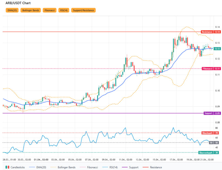
Task: Toggle the top Fibonacci indicator button
Action: [x=50, y=10]
